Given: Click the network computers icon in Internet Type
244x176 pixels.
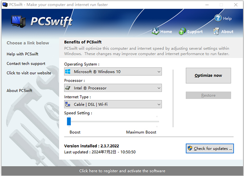Looking at the screenshot, I should (x=68, y=104).
